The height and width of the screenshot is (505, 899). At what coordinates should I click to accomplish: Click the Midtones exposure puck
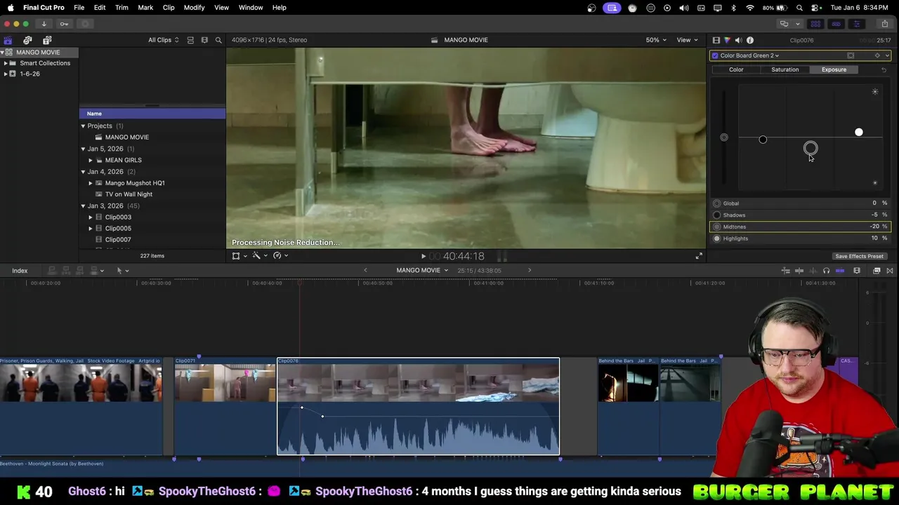(x=811, y=148)
